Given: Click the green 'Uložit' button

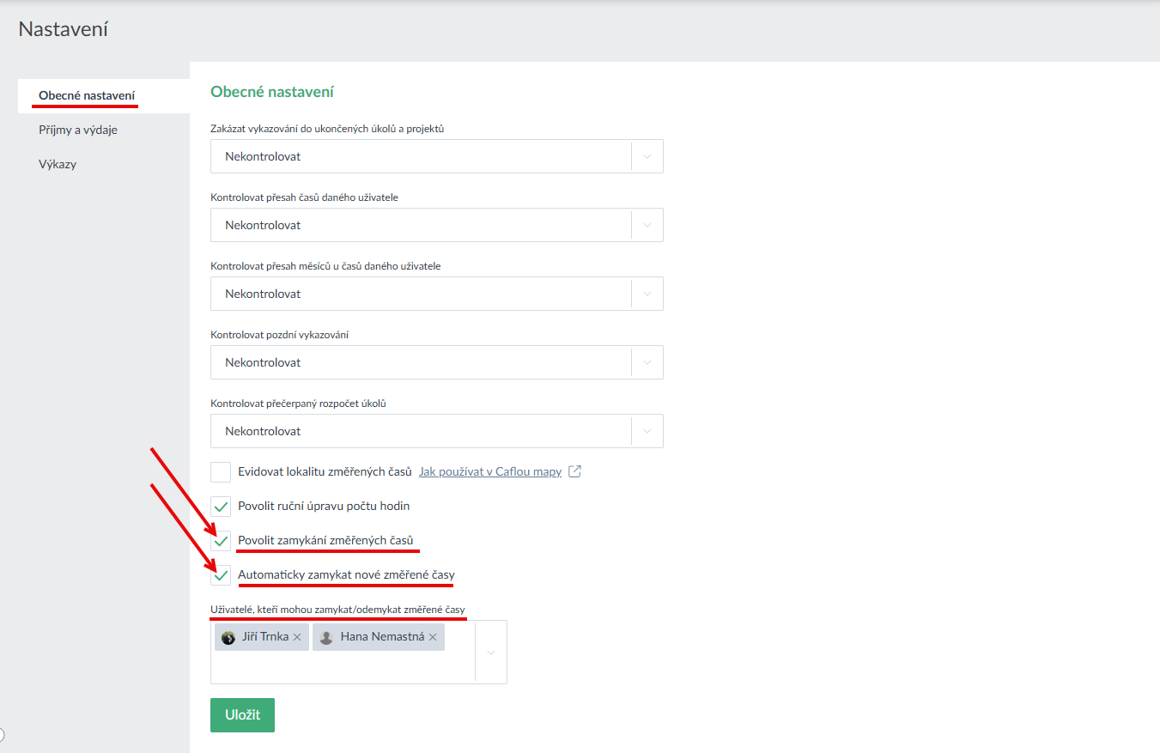Looking at the screenshot, I should pyautogui.click(x=242, y=714).
